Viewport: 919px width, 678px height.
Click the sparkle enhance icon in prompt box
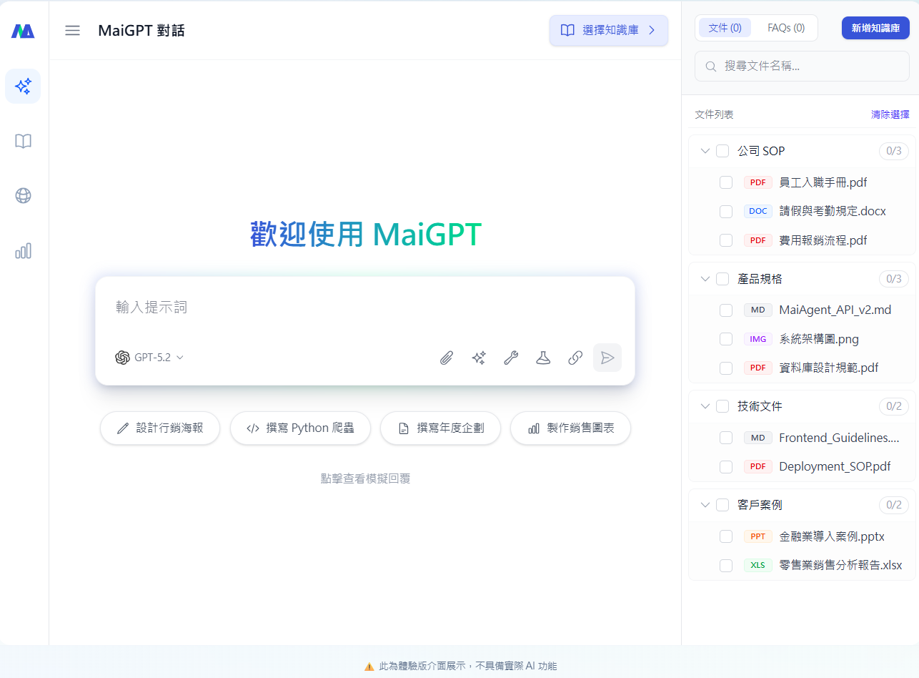pyautogui.click(x=479, y=358)
